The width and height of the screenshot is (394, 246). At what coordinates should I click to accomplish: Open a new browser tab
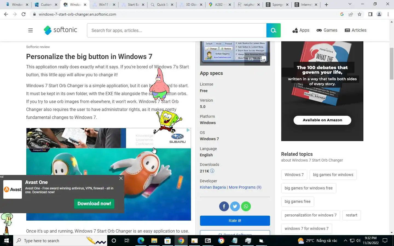click(326, 5)
